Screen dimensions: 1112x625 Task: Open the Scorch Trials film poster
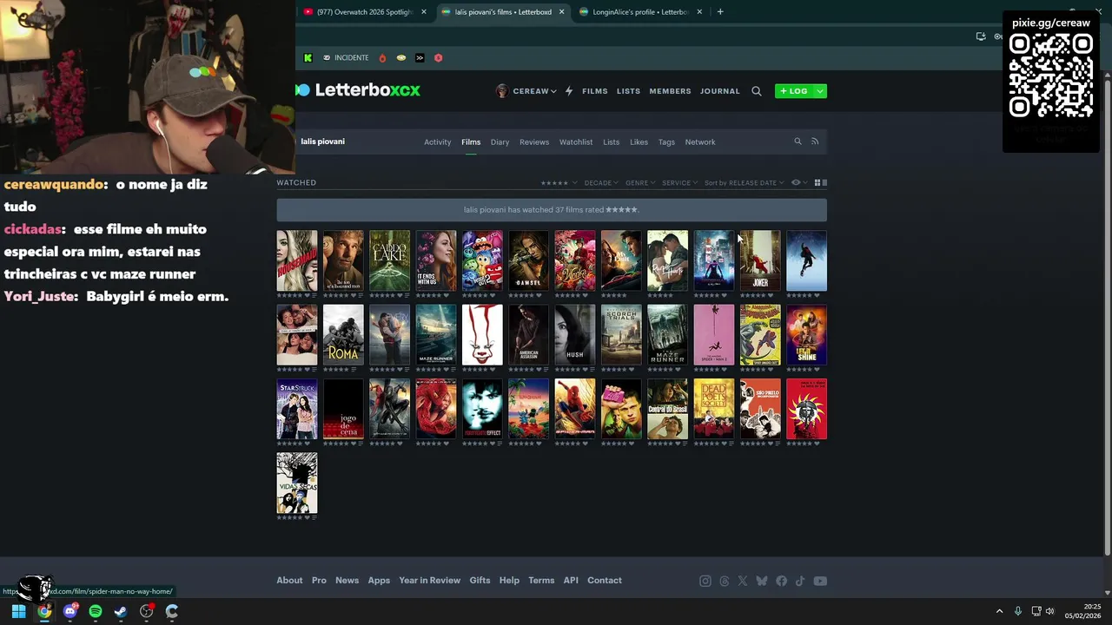click(x=621, y=335)
